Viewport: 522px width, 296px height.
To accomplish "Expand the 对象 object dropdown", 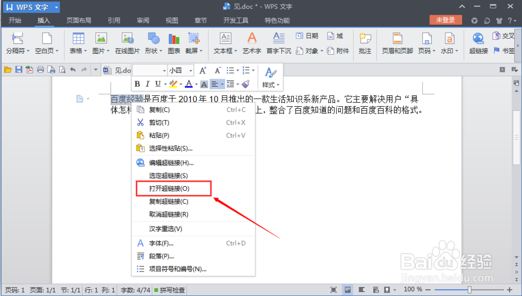I will pos(322,51).
